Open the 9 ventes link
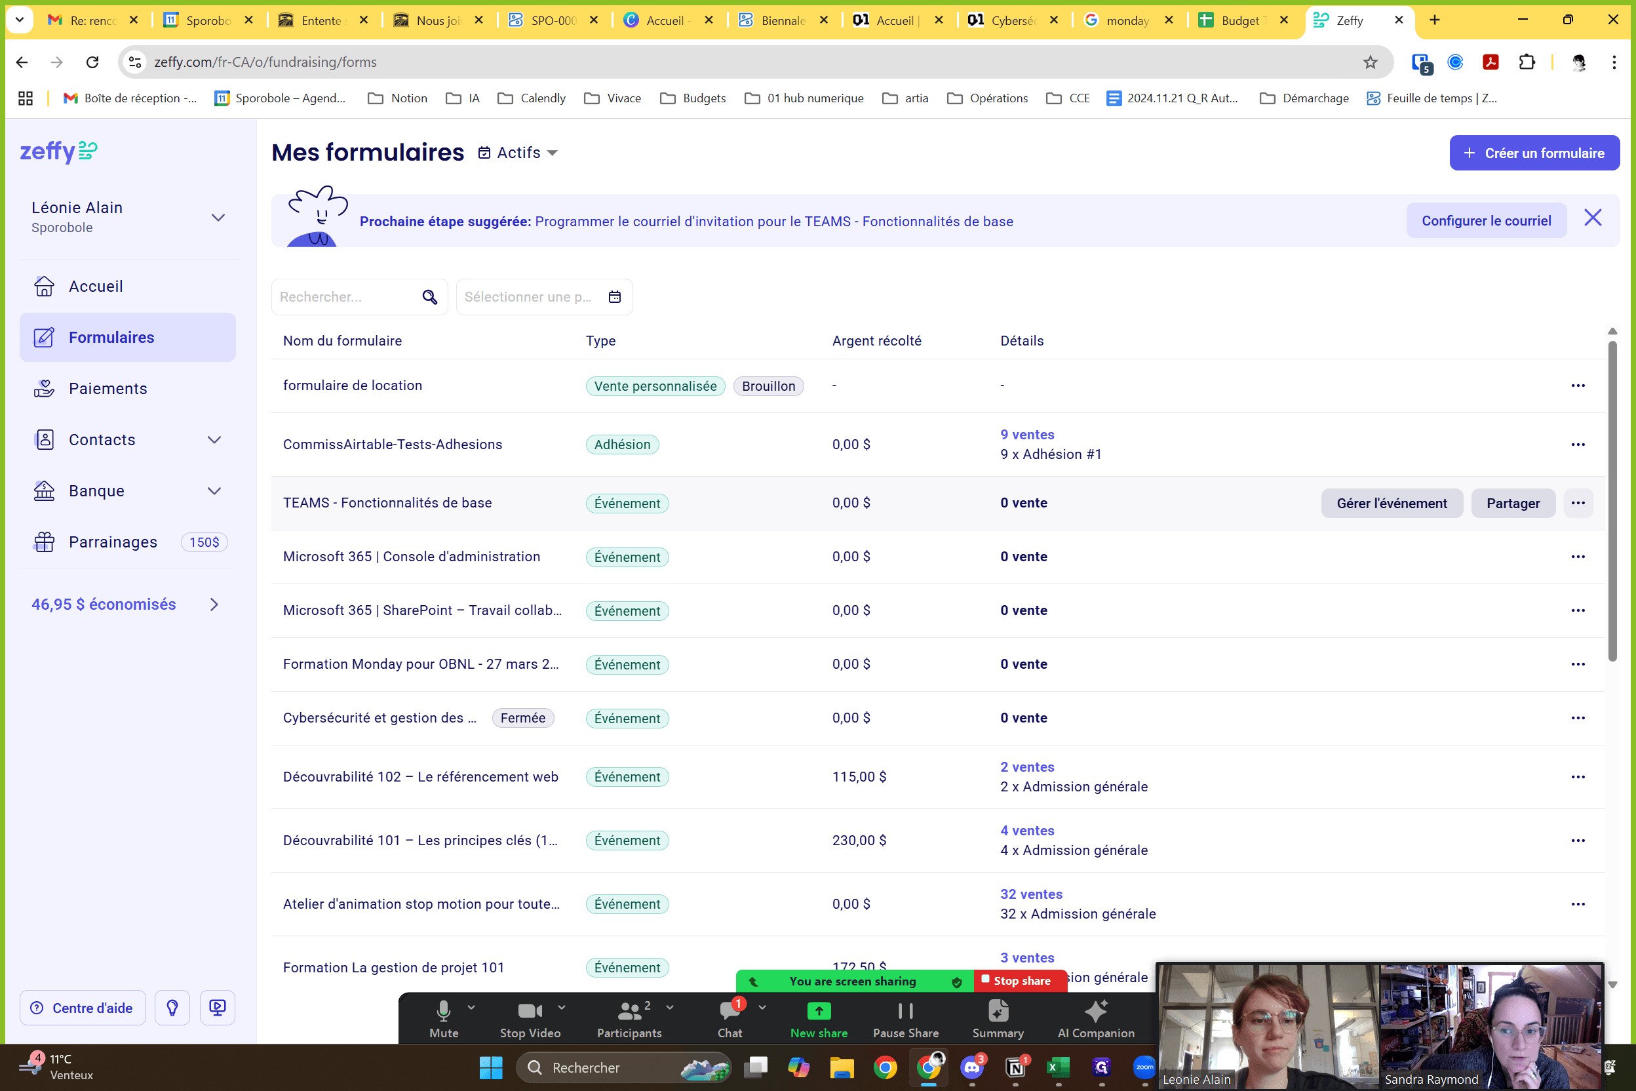 [x=1026, y=435]
